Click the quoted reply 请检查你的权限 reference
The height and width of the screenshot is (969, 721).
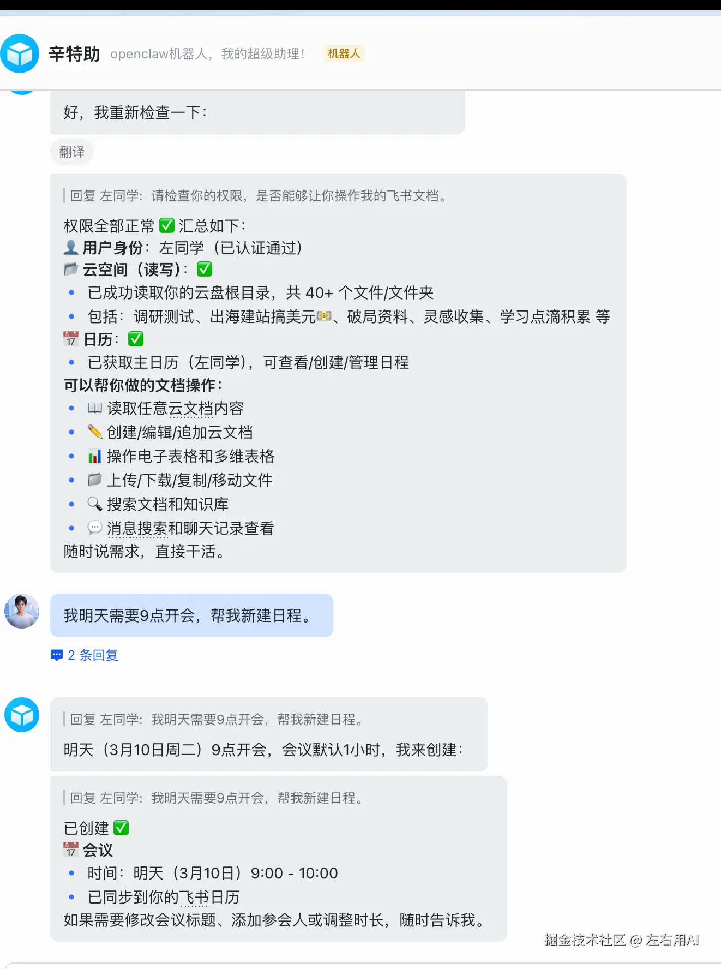point(258,195)
